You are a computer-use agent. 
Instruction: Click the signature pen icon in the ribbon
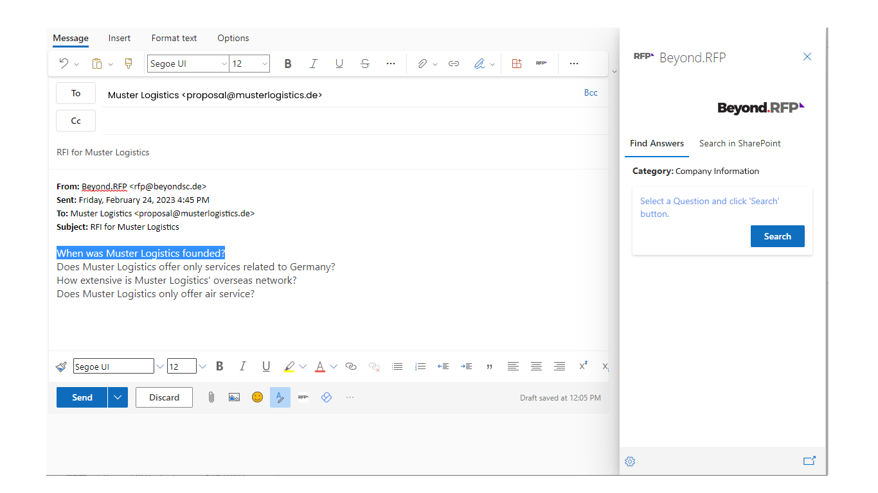479,64
